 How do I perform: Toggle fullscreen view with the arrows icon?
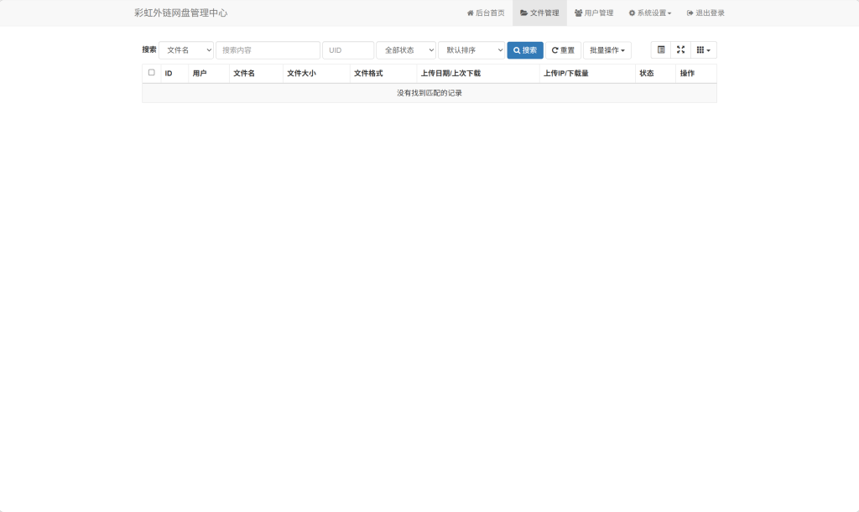coord(680,49)
